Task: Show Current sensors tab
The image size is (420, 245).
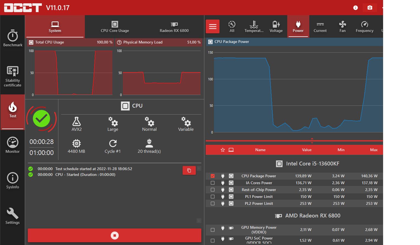Action: click(x=320, y=27)
